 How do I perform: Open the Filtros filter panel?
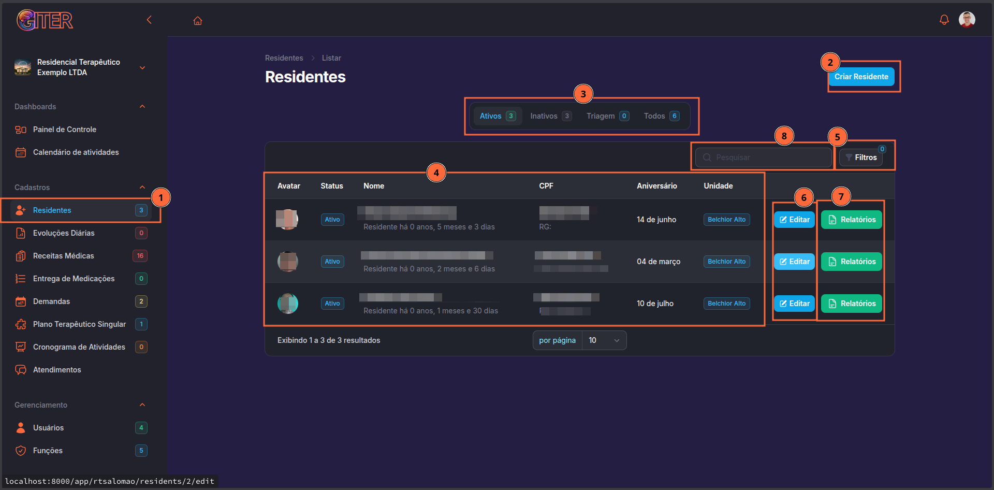[861, 157]
